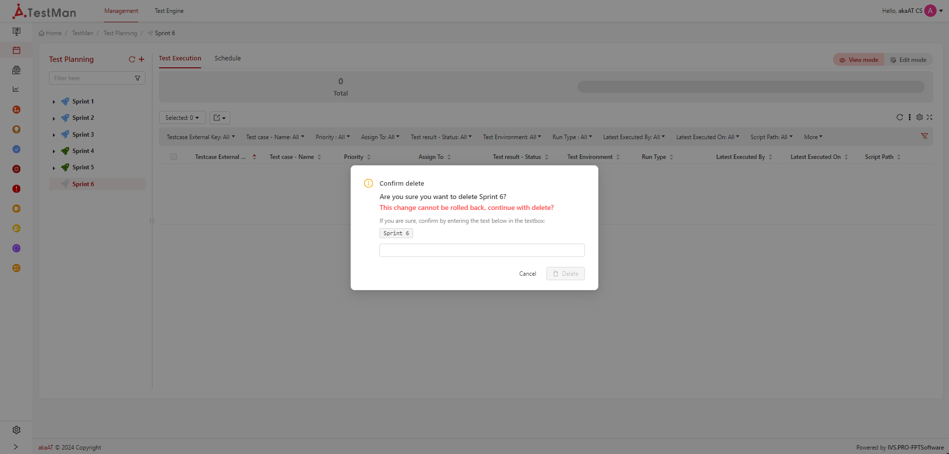Image resolution: width=949 pixels, height=454 pixels.
Task: Click the yellow sidebar icon below the cup
Action: 16,228
